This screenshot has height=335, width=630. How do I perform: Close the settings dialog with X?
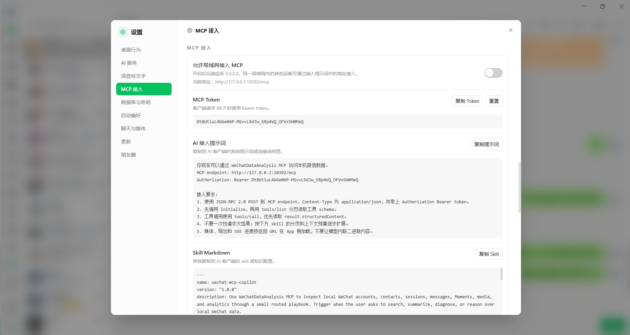(x=511, y=30)
